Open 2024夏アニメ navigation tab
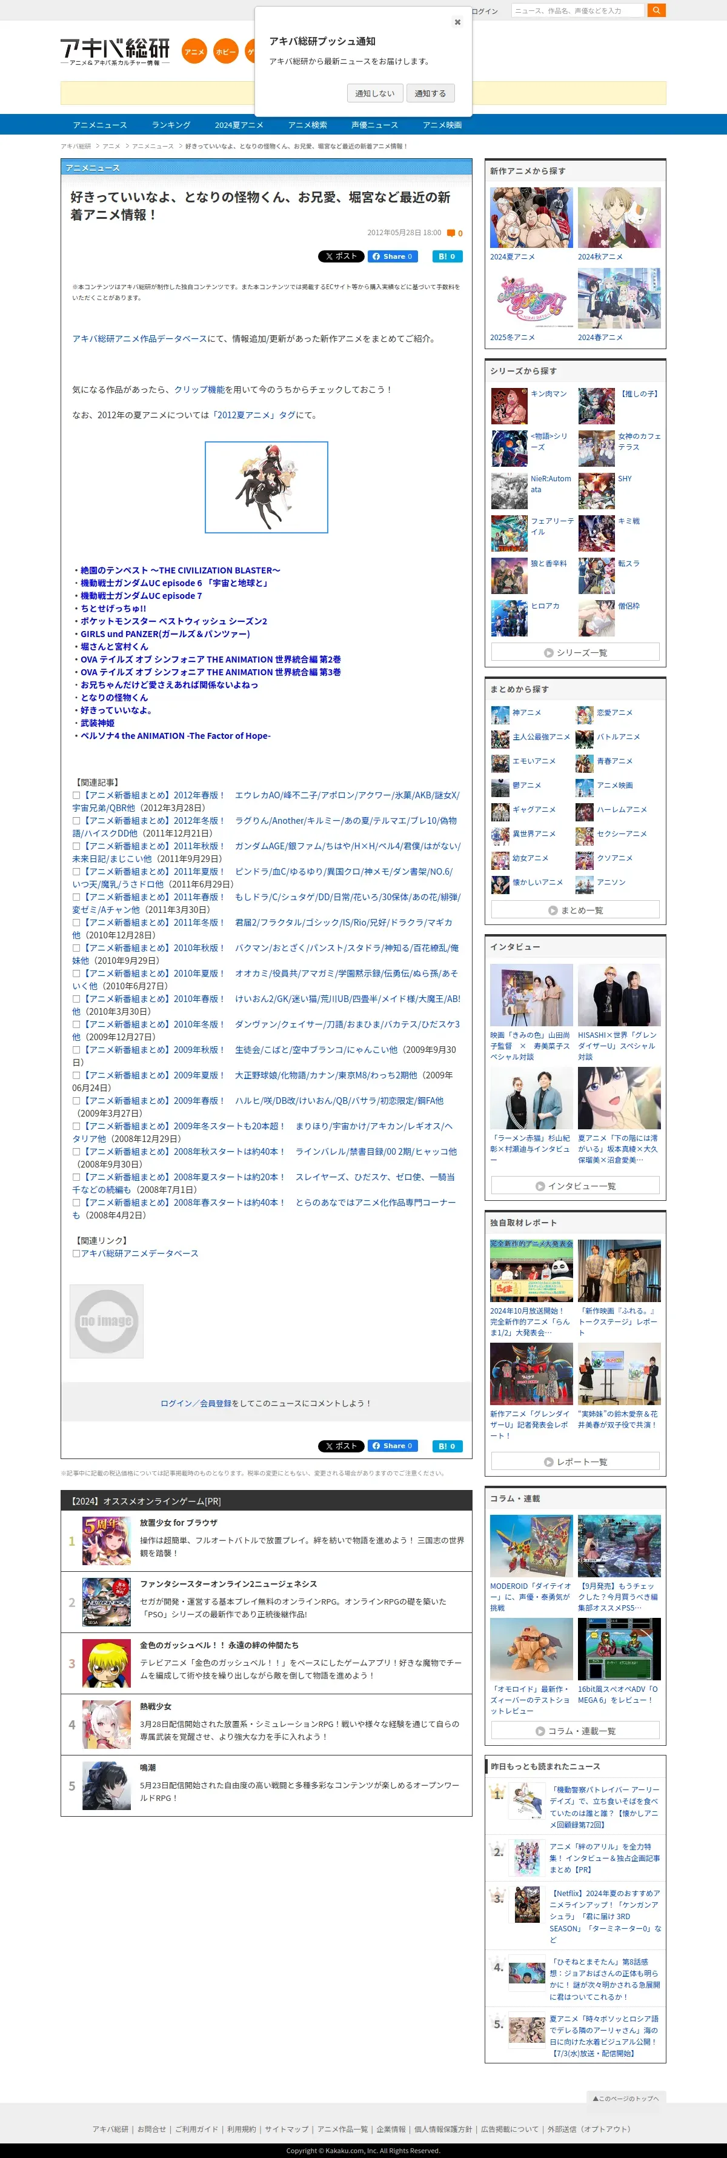Screen dimensions: 727x2158 coord(239,125)
